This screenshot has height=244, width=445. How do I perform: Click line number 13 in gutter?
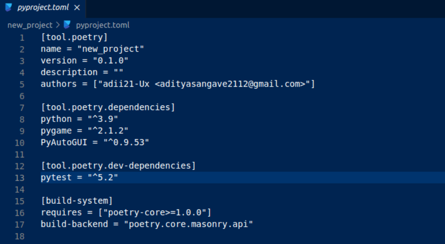click(20, 178)
